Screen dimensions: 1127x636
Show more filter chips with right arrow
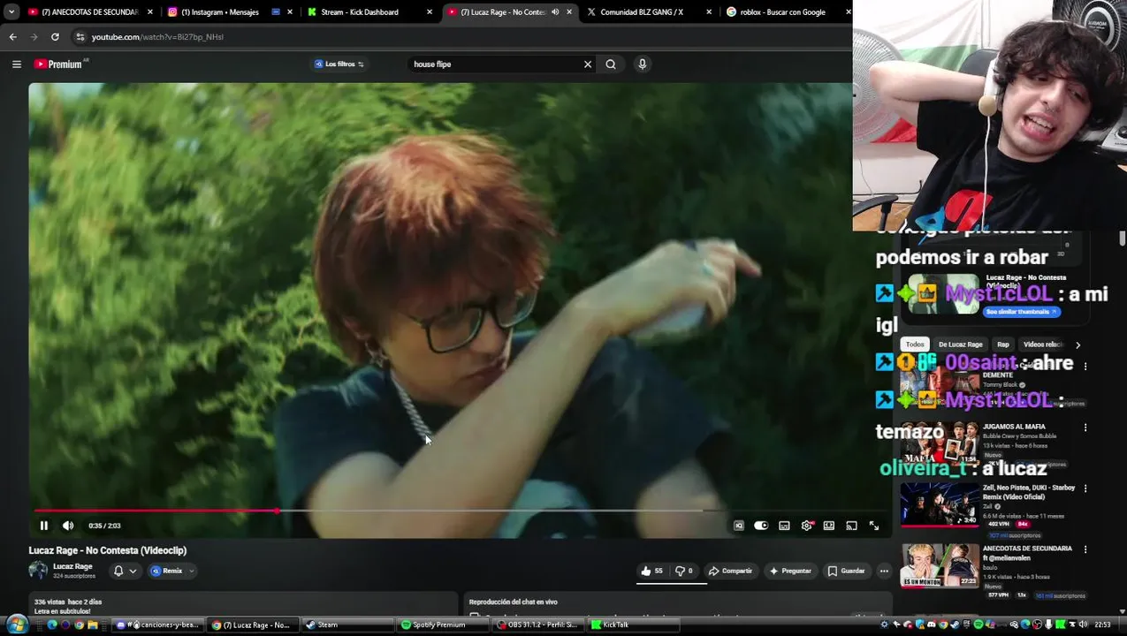click(x=1078, y=344)
